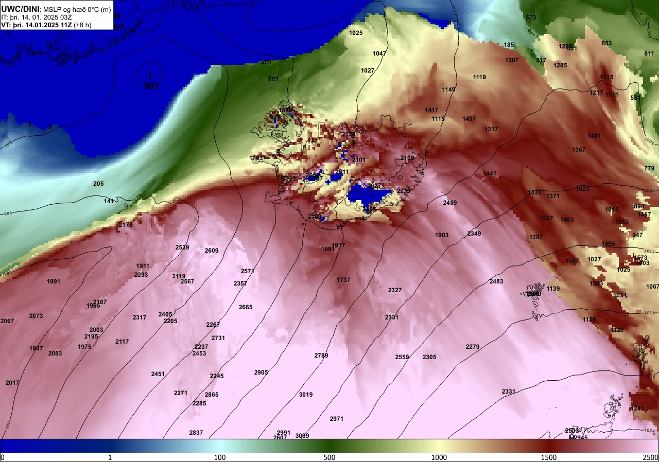Click the 500 label on the colour scale
This screenshot has height=462, width=659.
tap(329, 457)
